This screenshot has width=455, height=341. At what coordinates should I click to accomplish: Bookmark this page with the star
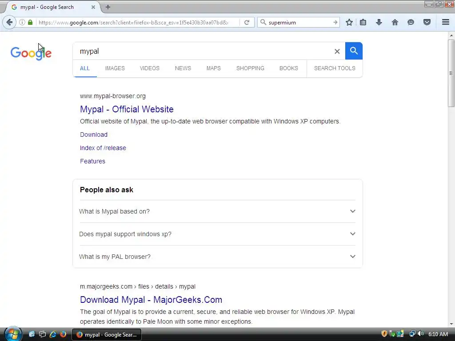[349, 22]
